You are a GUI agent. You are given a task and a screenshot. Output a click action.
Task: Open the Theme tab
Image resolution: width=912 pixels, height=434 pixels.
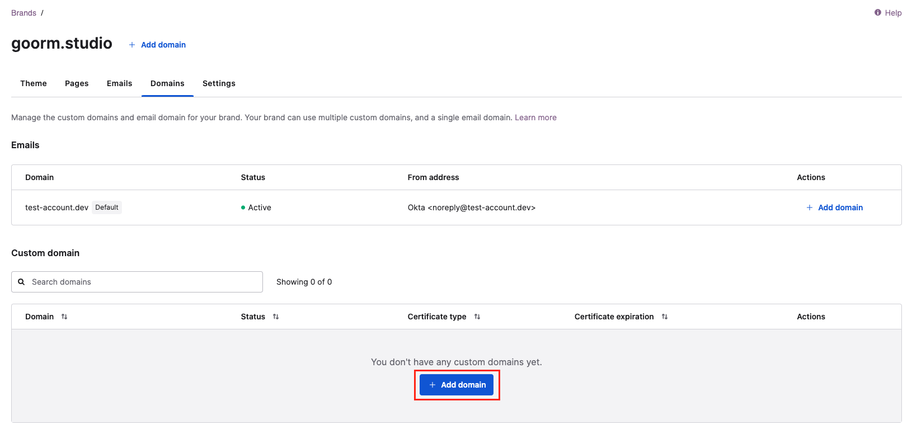pyautogui.click(x=34, y=83)
